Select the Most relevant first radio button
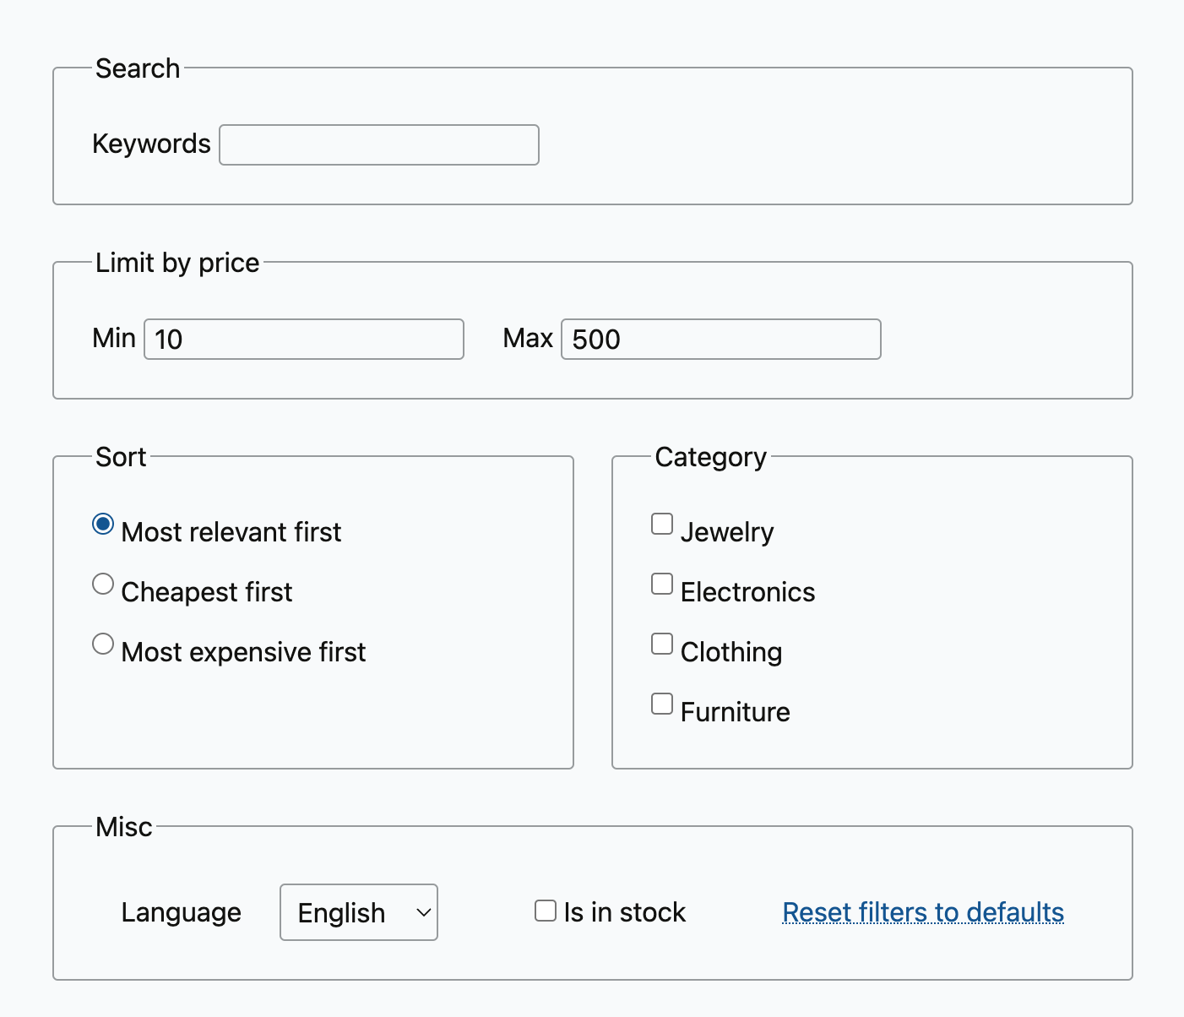The image size is (1184, 1017). (x=103, y=525)
